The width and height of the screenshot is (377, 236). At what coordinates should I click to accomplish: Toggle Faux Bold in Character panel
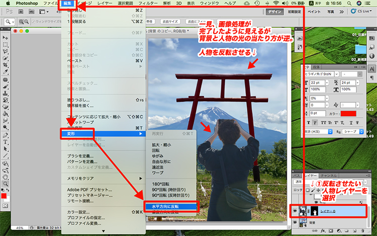point(309,123)
